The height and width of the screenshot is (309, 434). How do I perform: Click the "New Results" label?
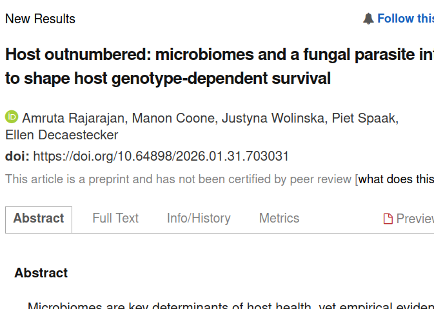(40, 19)
